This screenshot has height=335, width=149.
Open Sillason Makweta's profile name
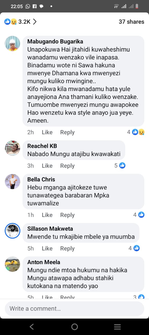50,229
